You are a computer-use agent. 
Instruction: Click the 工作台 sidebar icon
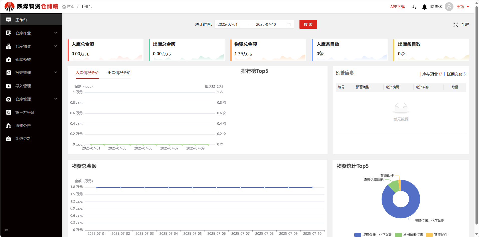pos(9,20)
